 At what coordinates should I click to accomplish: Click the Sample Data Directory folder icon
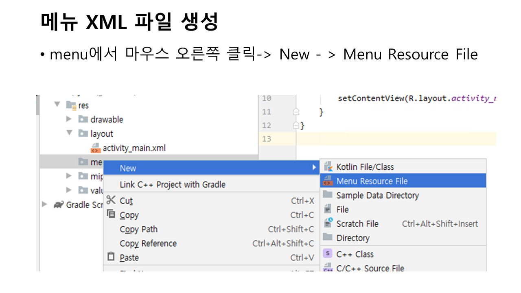[x=328, y=195]
